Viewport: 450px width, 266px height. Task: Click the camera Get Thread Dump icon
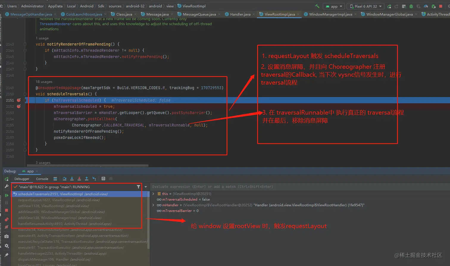coord(7,237)
